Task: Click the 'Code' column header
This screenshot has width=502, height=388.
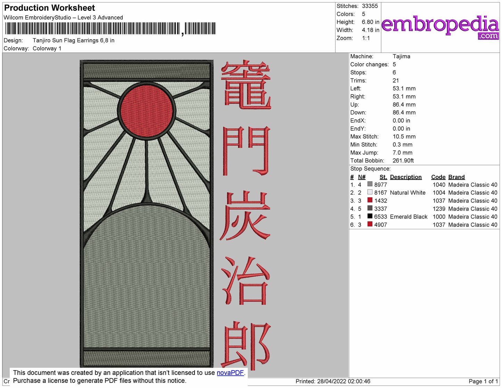Action: point(438,177)
